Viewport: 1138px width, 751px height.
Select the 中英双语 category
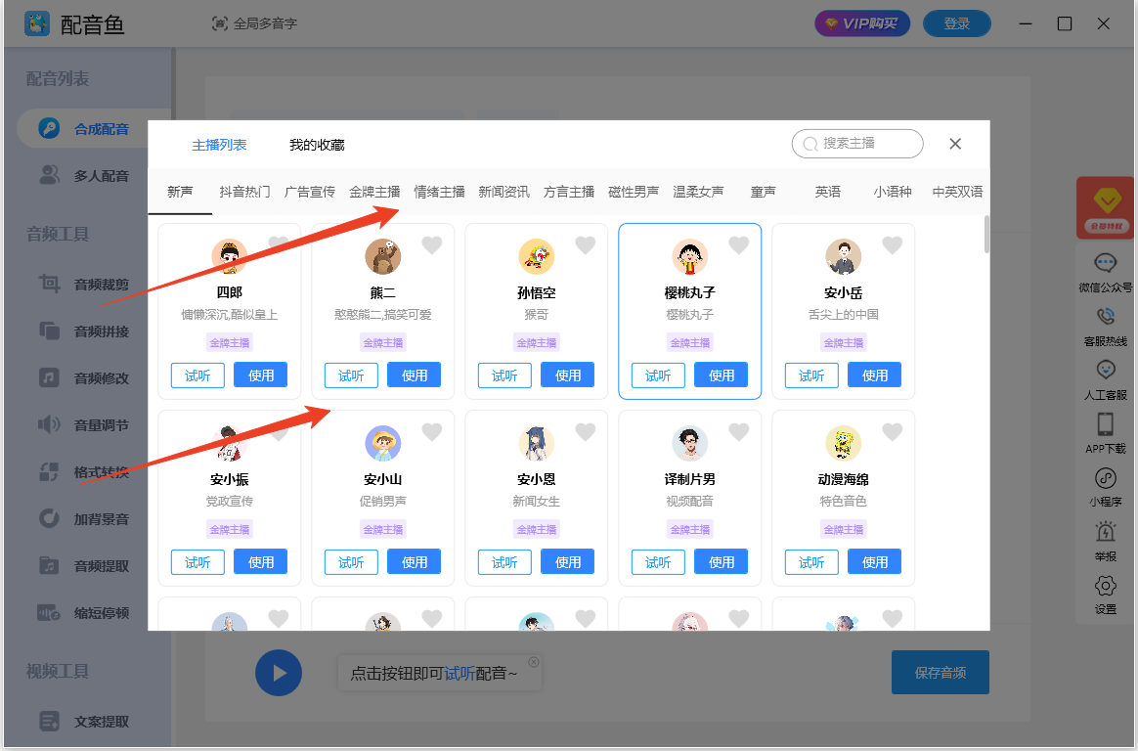tap(957, 192)
